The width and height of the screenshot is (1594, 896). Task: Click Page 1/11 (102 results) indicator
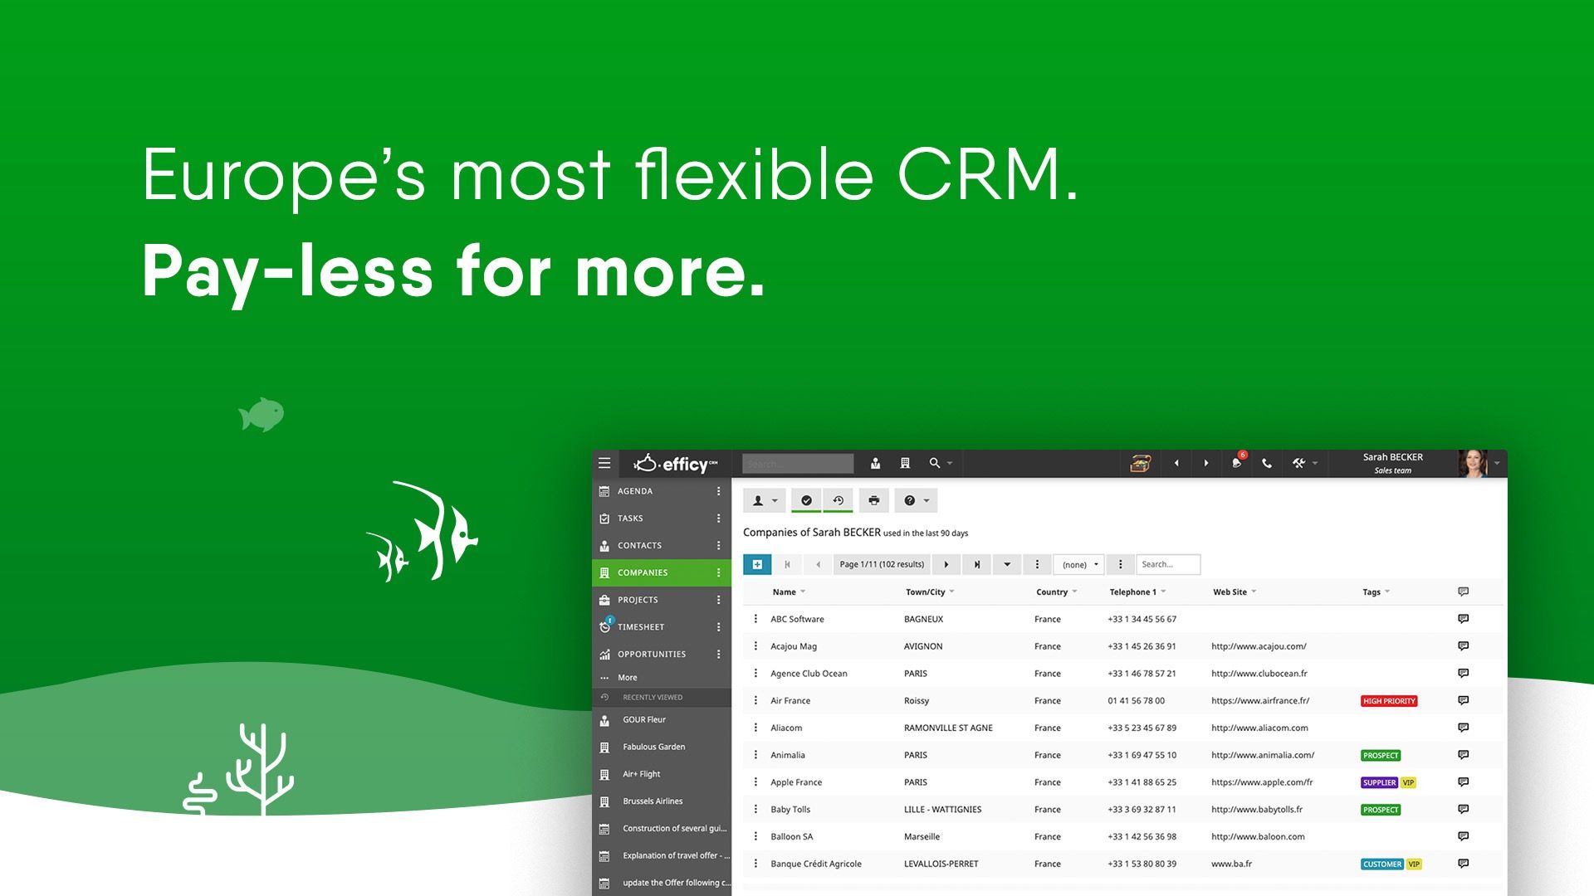(x=882, y=564)
